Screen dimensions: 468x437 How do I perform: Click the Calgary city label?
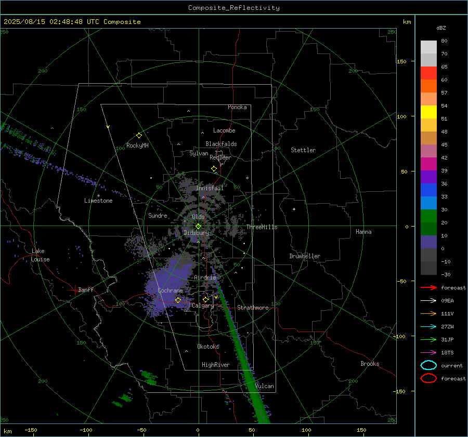pyautogui.click(x=203, y=306)
